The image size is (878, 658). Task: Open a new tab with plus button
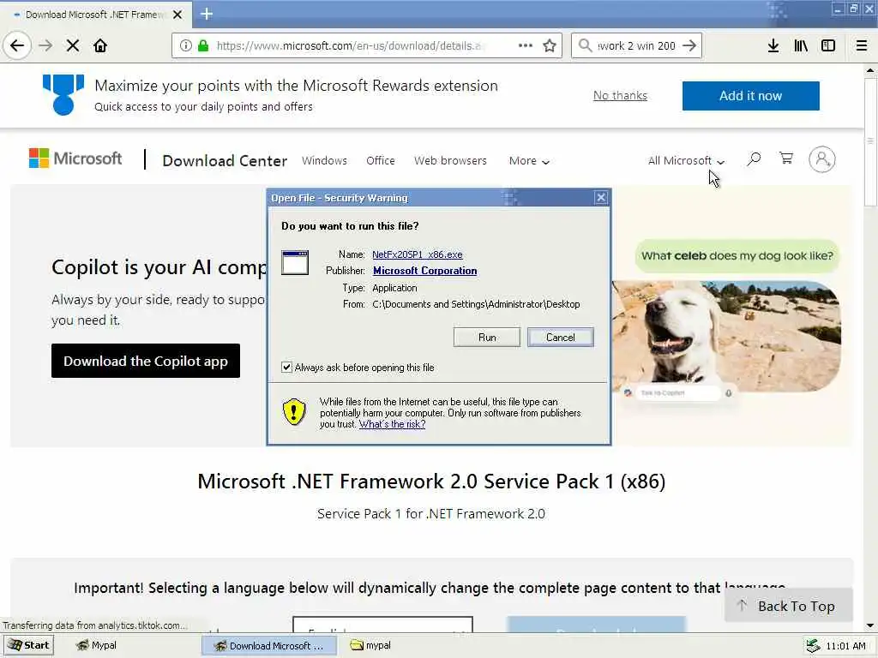pyautogui.click(x=206, y=14)
